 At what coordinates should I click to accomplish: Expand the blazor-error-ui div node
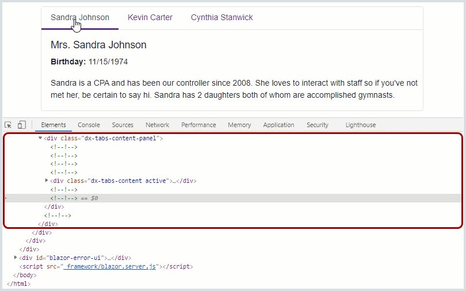pos(16,258)
